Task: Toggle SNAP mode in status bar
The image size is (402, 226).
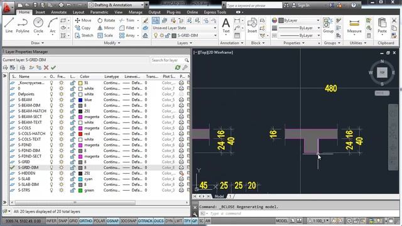Action: click(63, 221)
